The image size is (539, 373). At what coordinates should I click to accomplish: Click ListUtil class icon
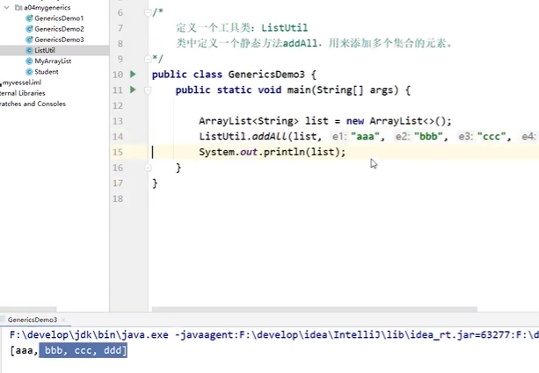click(x=29, y=50)
